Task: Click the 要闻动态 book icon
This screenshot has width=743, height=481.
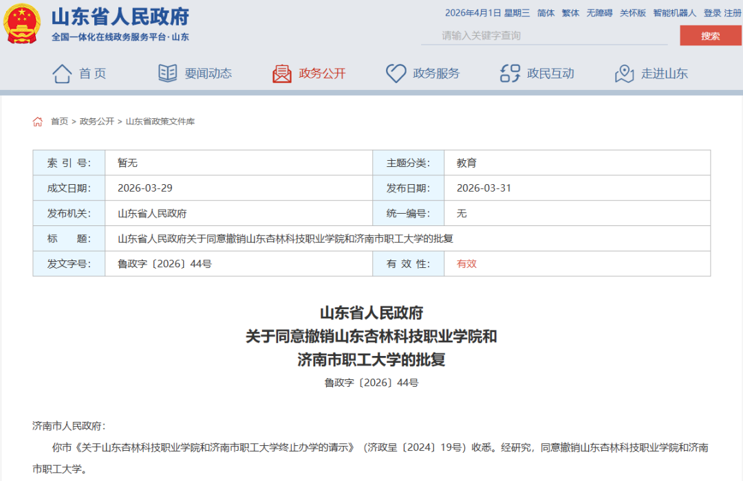Action: 167,73
